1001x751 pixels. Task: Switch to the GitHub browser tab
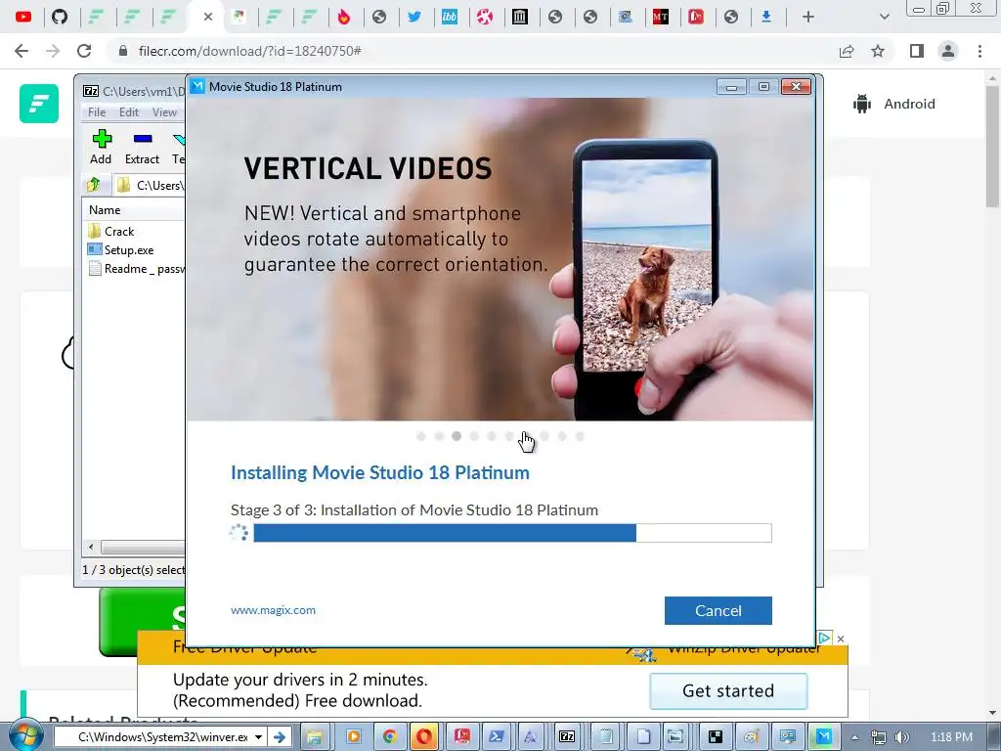coord(60,17)
